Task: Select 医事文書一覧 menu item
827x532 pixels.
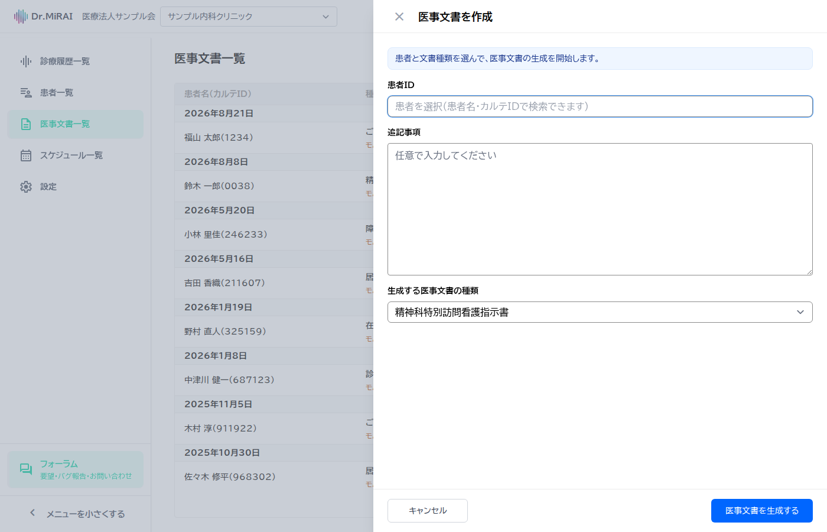Action: [x=76, y=124]
